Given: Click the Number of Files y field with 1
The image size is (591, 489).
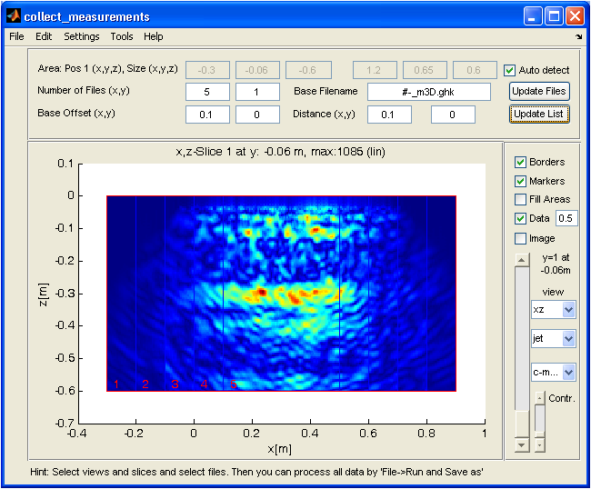Looking at the screenshot, I should pos(257,92).
